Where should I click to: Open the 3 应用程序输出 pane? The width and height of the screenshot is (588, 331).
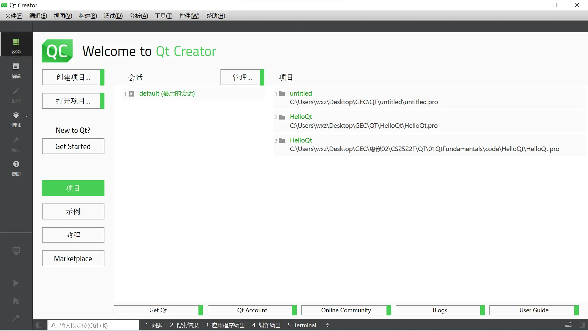point(225,325)
